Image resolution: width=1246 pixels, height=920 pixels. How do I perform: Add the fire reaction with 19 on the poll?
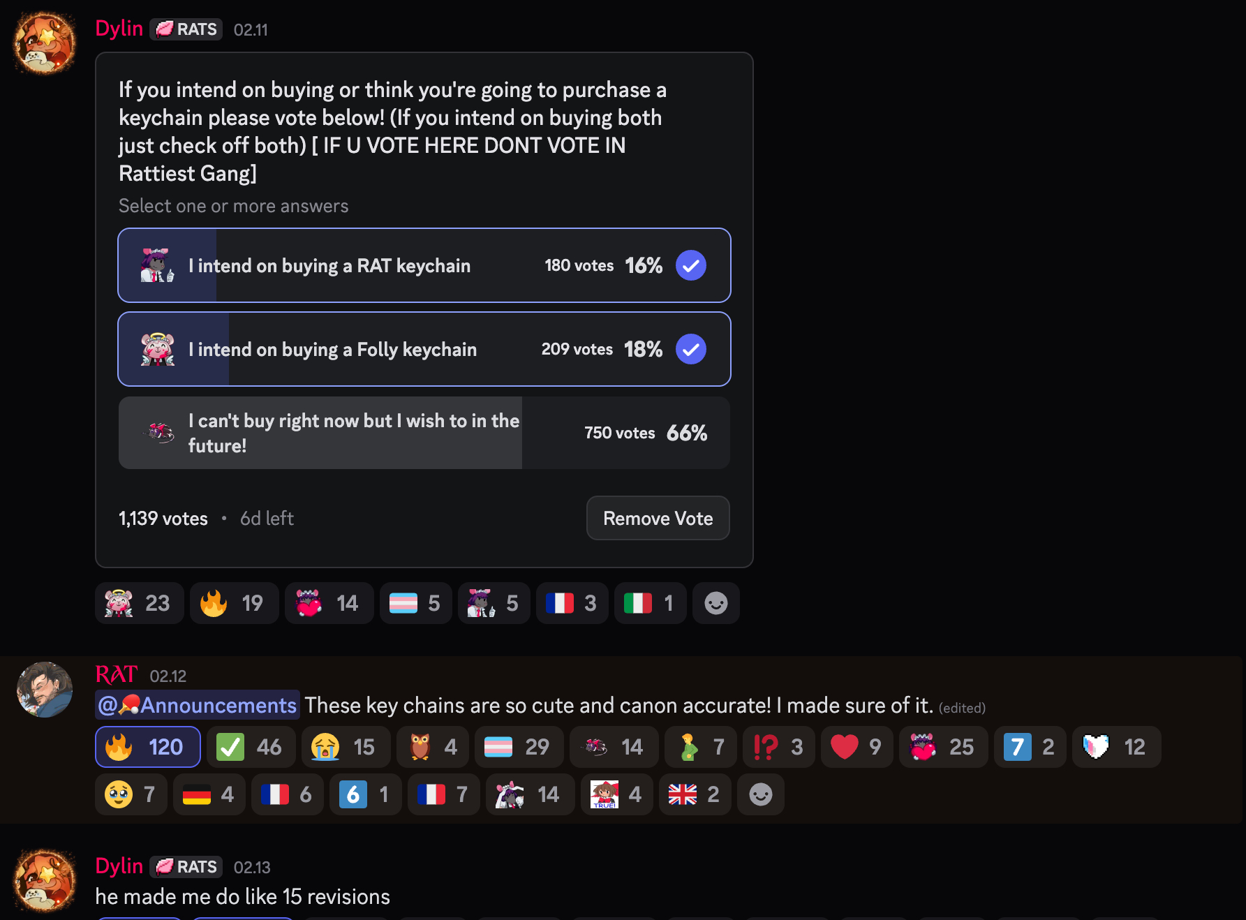pyautogui.click(x=234, y=603)
